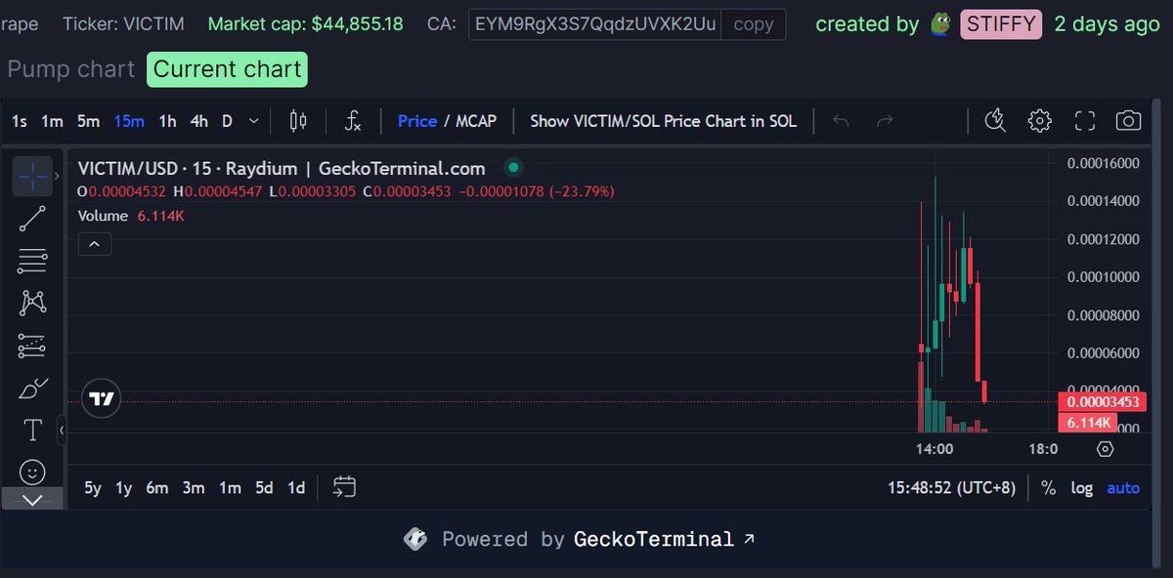Viewport: 1173px width, 578px height.
Task: Open the indicators fx menu
Action: pyautogui.click(x=353, y=121)
